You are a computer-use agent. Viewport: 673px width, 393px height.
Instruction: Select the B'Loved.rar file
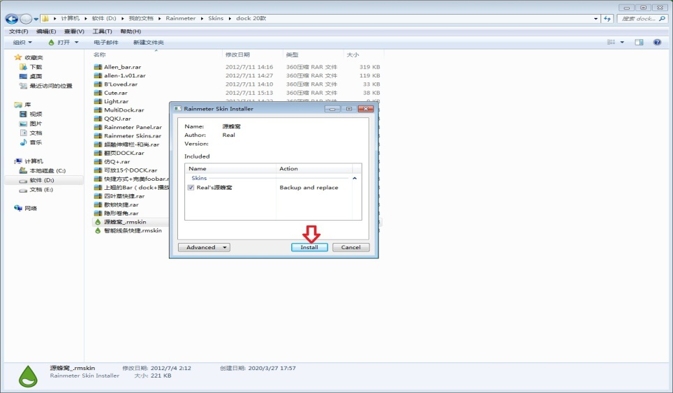[121, 84]
